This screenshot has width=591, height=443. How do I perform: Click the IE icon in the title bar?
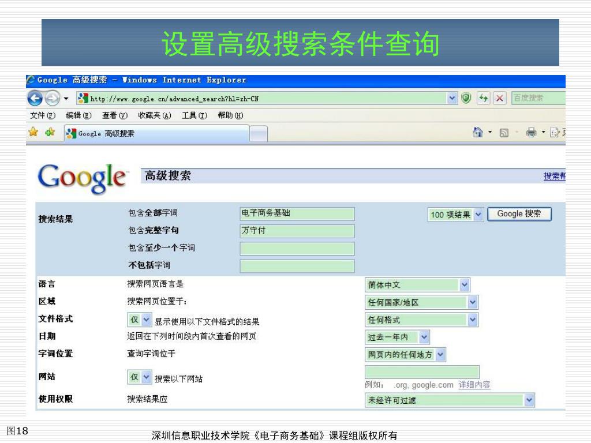point(31,80)
